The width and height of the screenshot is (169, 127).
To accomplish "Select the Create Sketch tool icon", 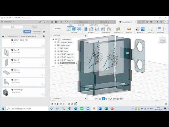I will [69, 29].
